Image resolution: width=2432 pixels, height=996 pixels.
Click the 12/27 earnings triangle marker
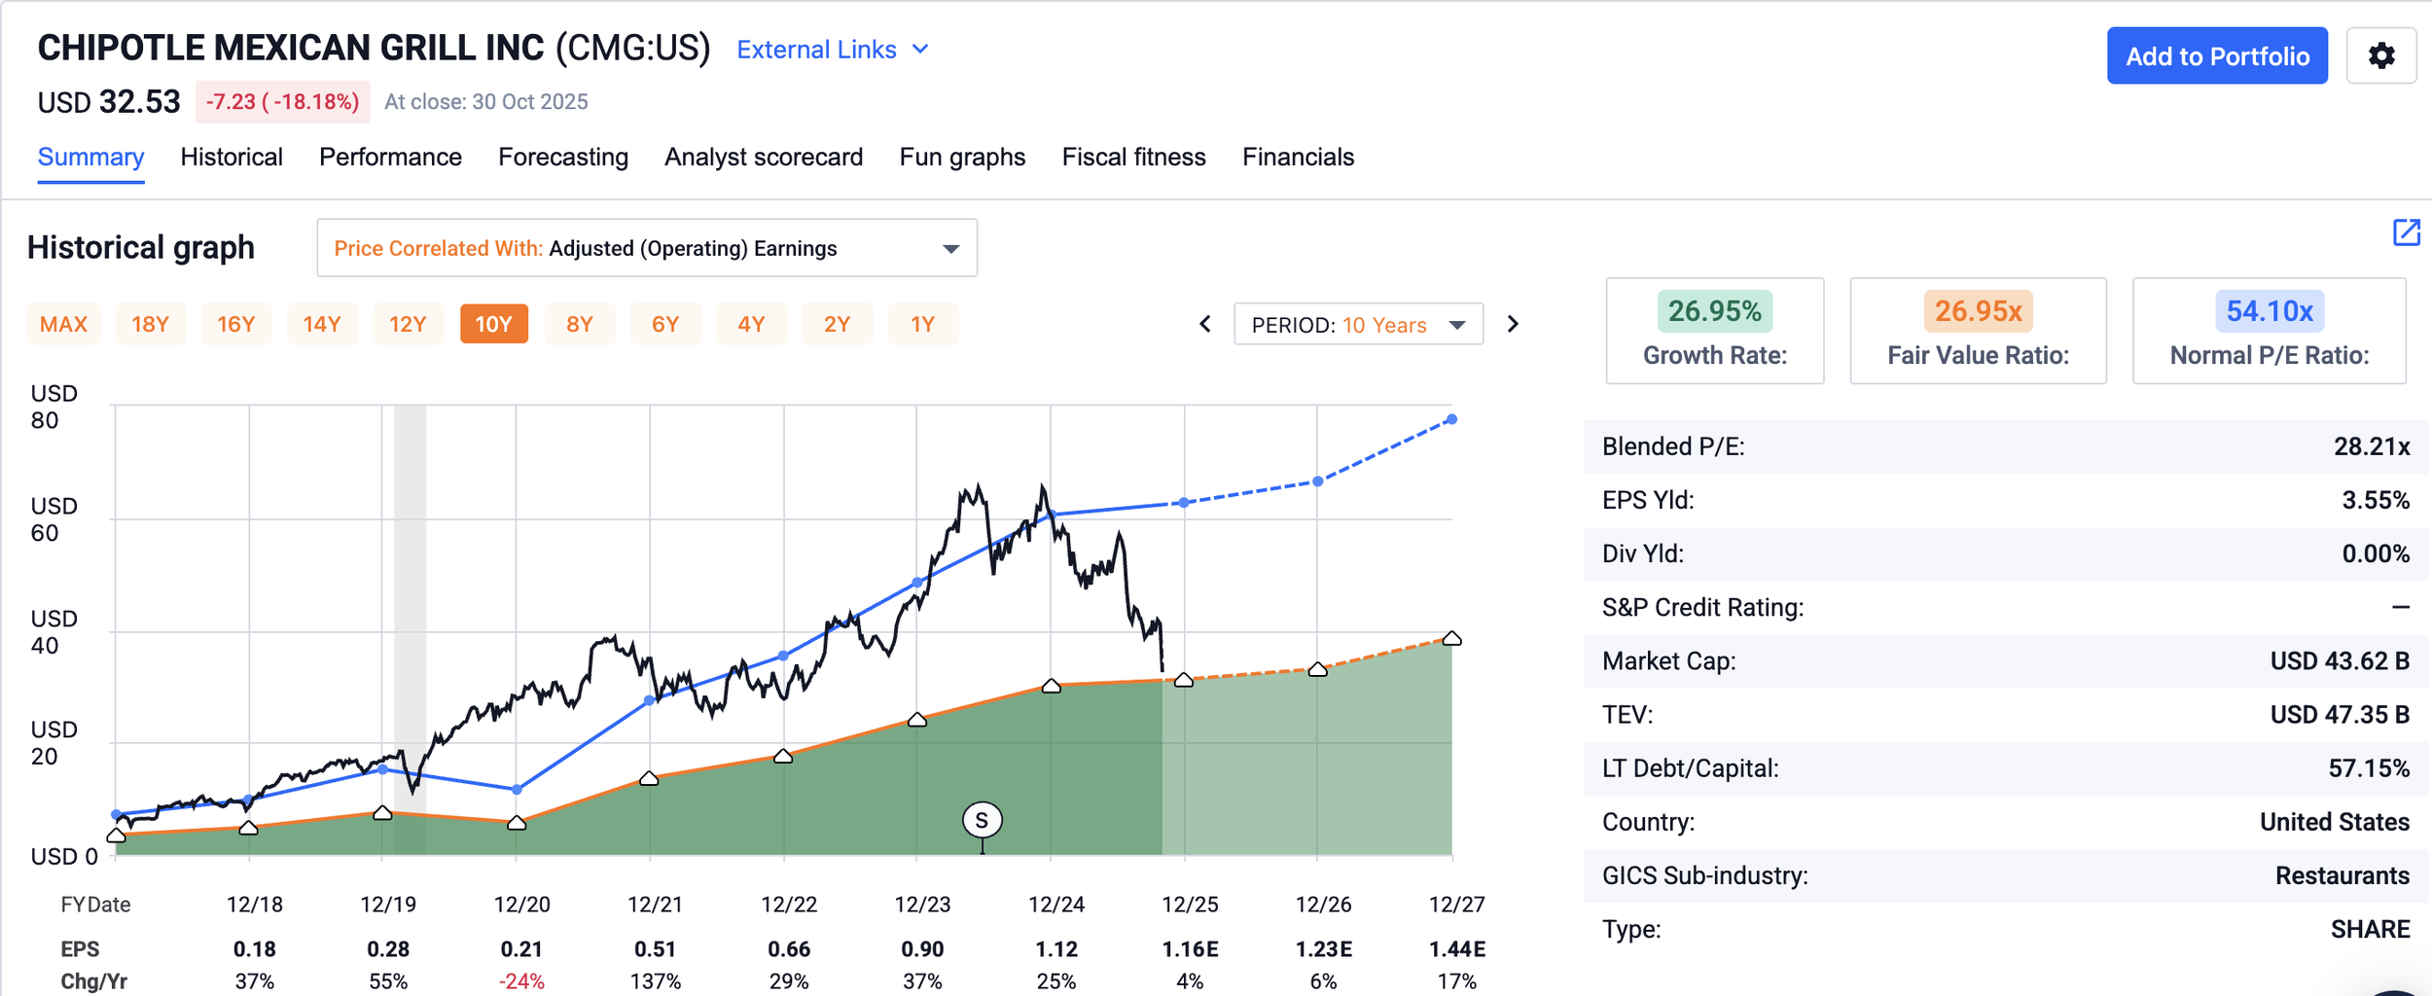pos(1451,638)
